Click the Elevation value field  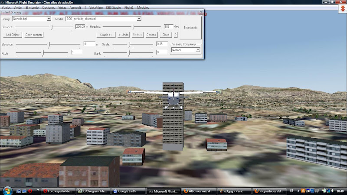pyautogui.click(x=89, y=44)
